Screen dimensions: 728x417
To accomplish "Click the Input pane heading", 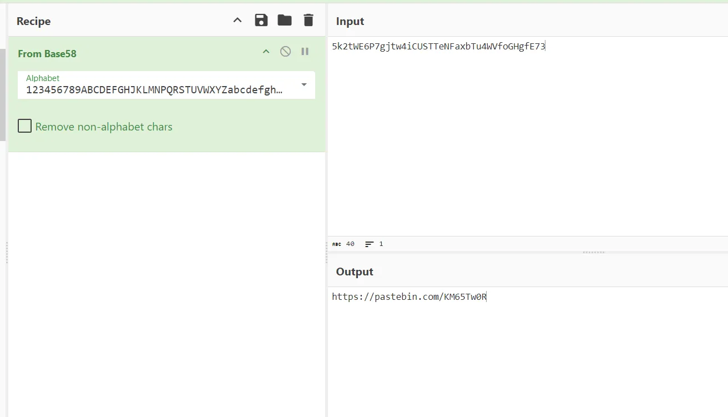I will [x=350, y=21].
